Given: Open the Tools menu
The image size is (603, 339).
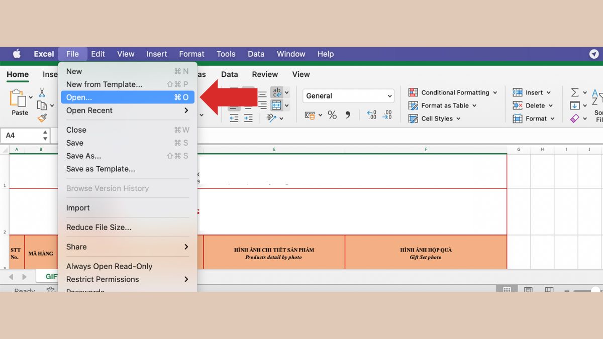Looking at the screenshot, I should click(226, 54).
